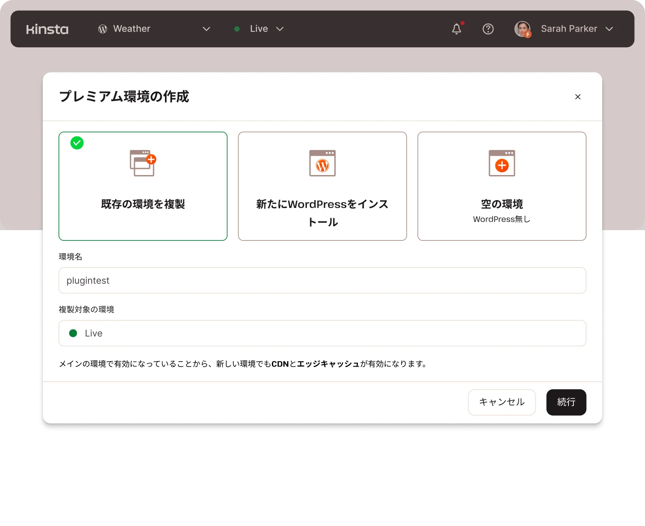Viewport: 645px width, 526px height.
Task: Click Sarah Parker's profile avatar
Action: [522, 29]
